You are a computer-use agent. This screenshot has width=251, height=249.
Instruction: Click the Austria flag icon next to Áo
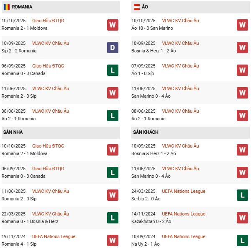coord(136,7)
